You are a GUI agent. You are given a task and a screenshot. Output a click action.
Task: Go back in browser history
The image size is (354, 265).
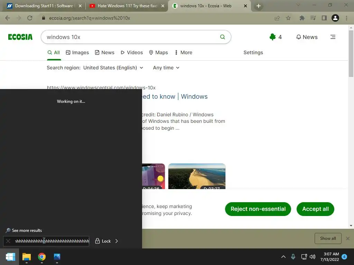pyautogui.click(x=8, y=18)
